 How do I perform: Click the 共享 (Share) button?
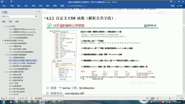180,6
